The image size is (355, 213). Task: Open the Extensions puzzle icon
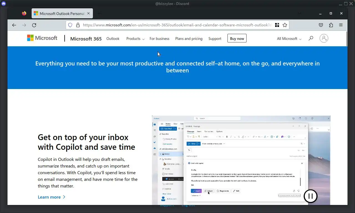[x=331, y=25]
